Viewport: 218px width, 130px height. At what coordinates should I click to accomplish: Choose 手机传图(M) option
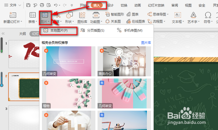point(130,31)
